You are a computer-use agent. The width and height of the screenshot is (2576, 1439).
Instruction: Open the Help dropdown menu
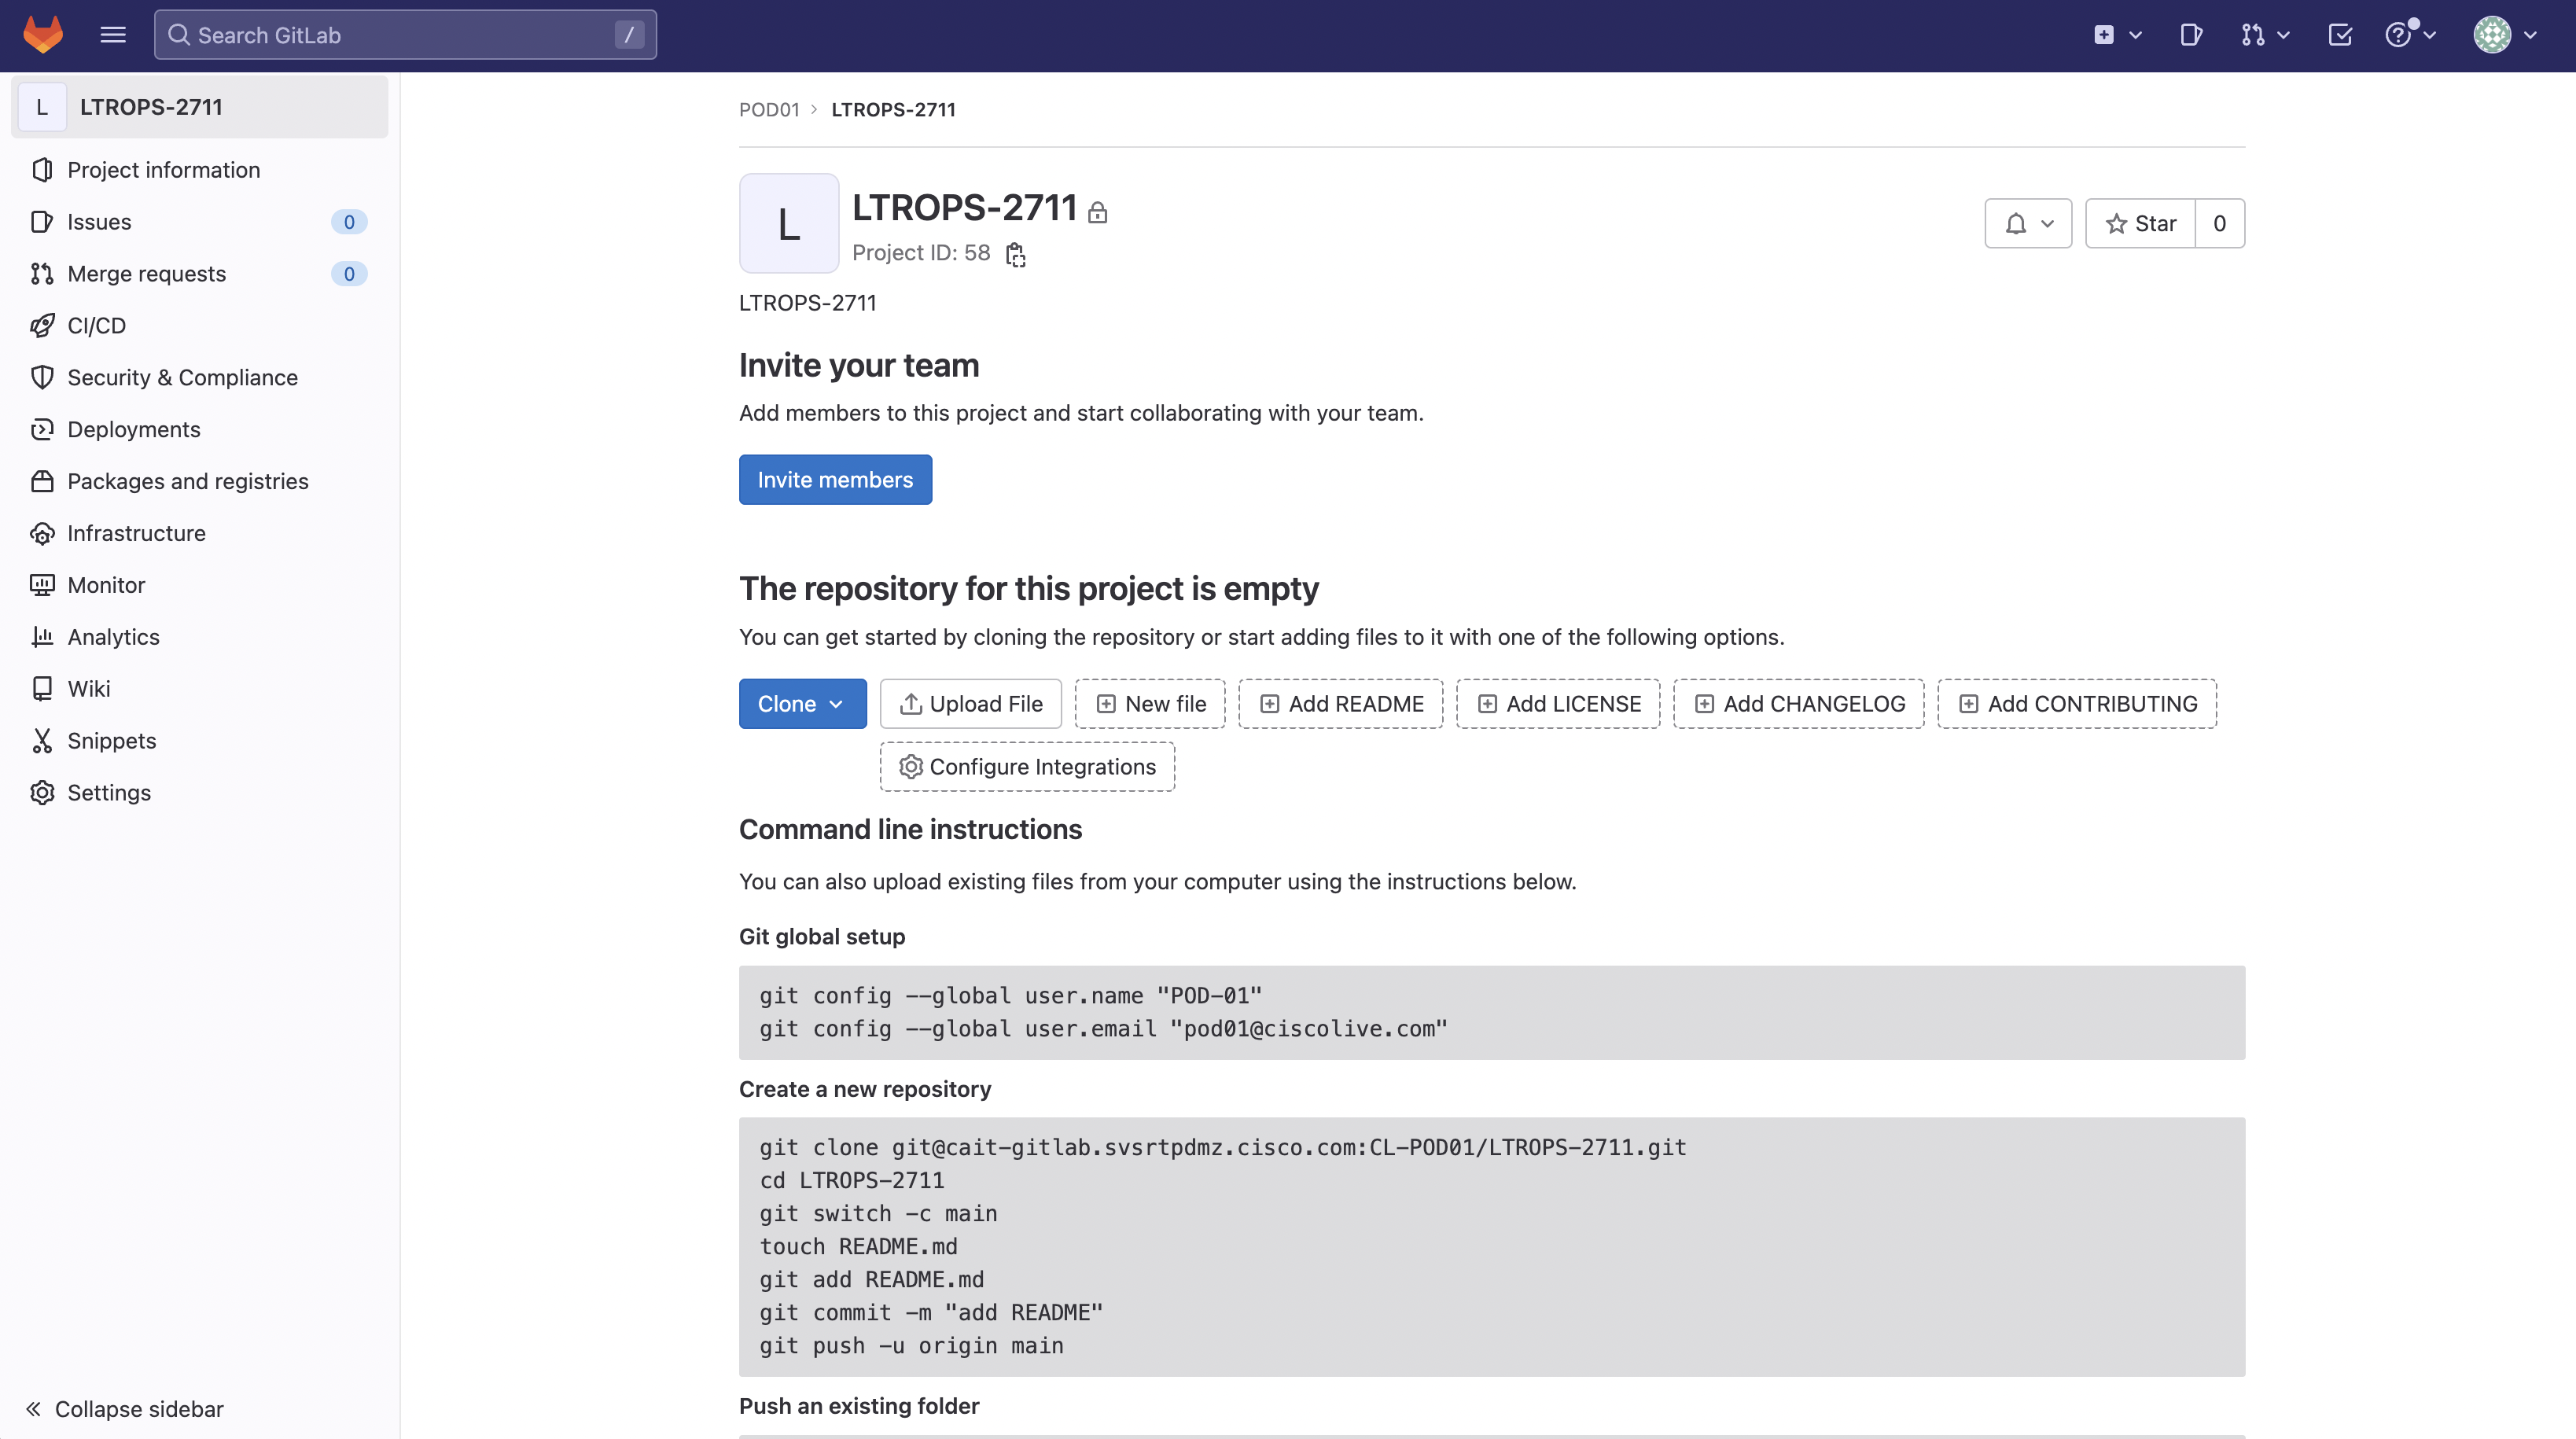(2411, 35)
